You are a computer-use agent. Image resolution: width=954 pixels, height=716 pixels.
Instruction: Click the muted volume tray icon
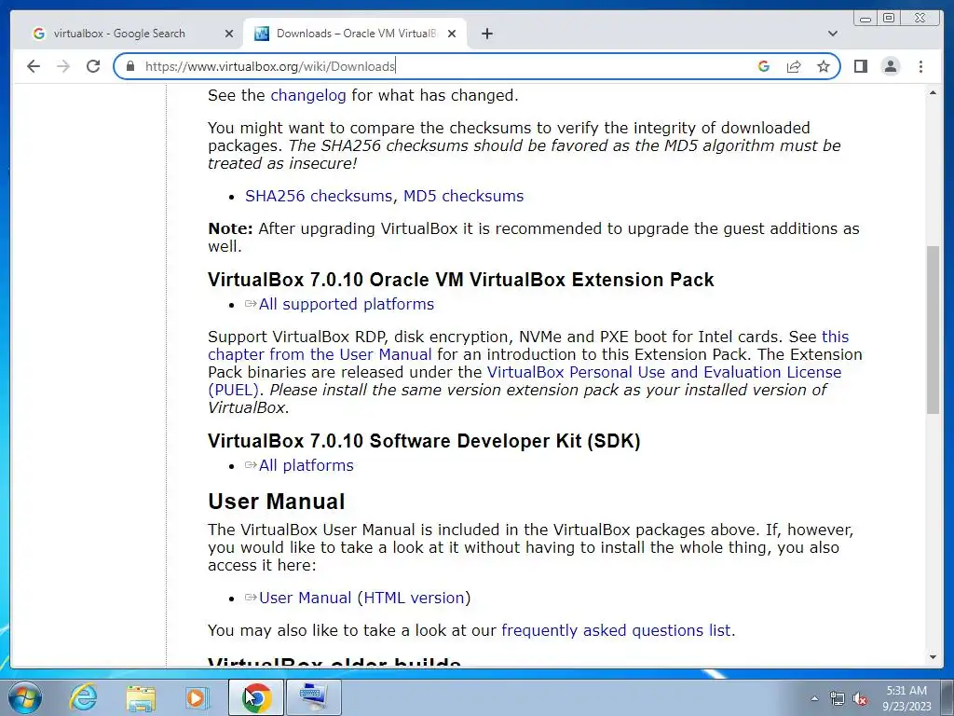coord(859,699)
